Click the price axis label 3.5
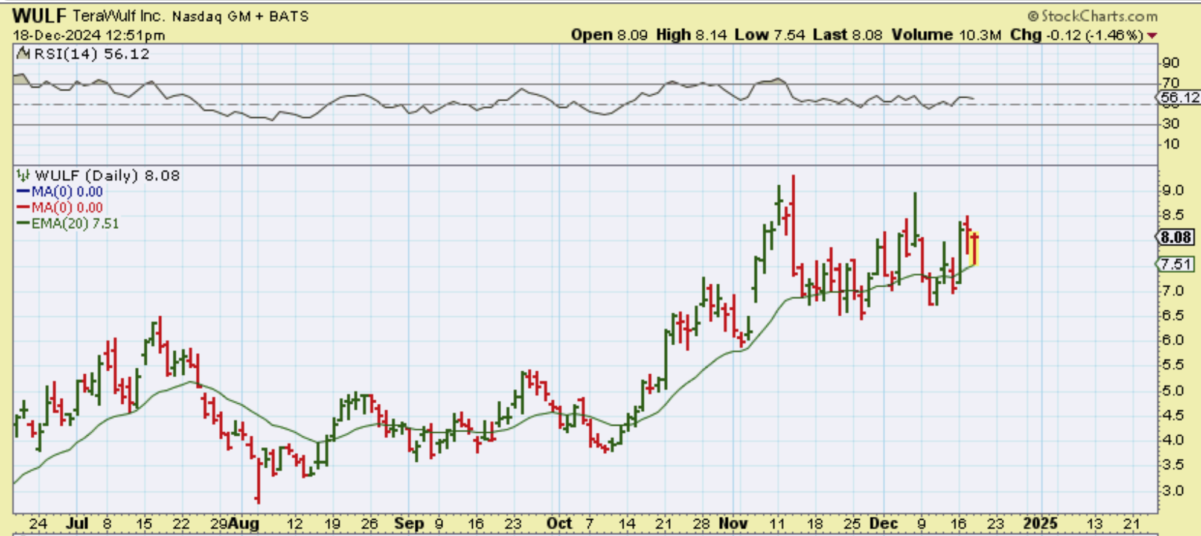This screenshot has width=1201, height=536. point(1173,465)
